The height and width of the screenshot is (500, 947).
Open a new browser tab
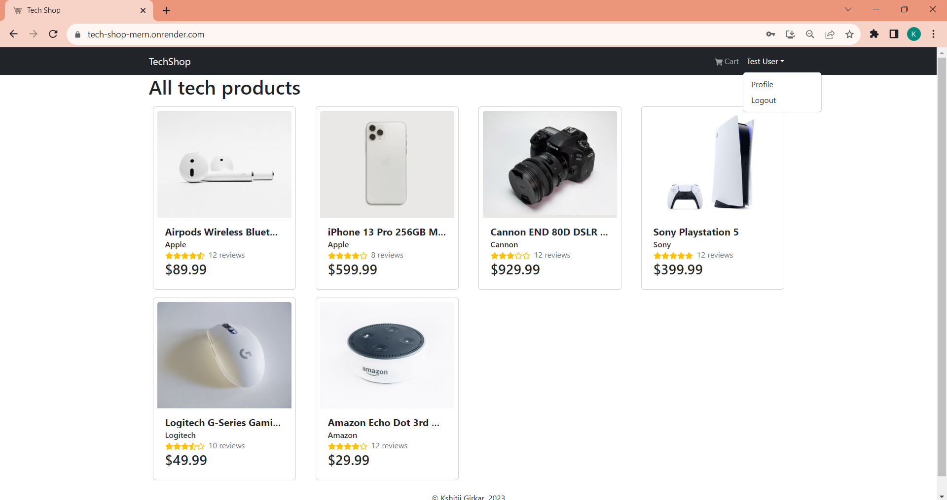[167, 10]
